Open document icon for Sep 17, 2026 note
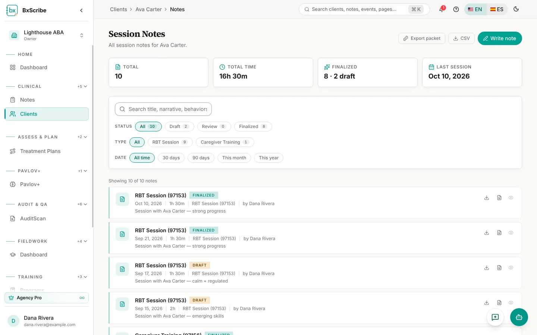537x335 pixels. coord(499,268)
